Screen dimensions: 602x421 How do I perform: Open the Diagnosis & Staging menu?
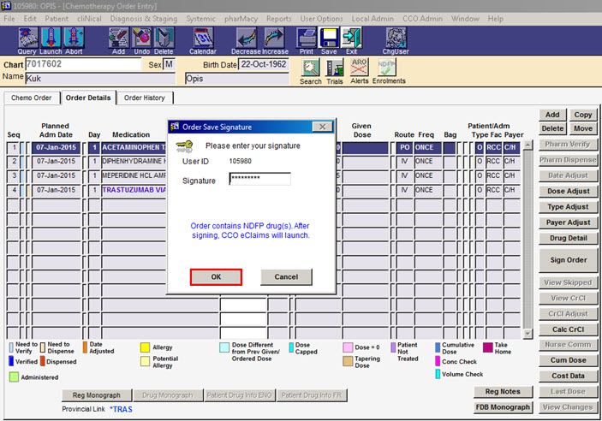[144, 19]
